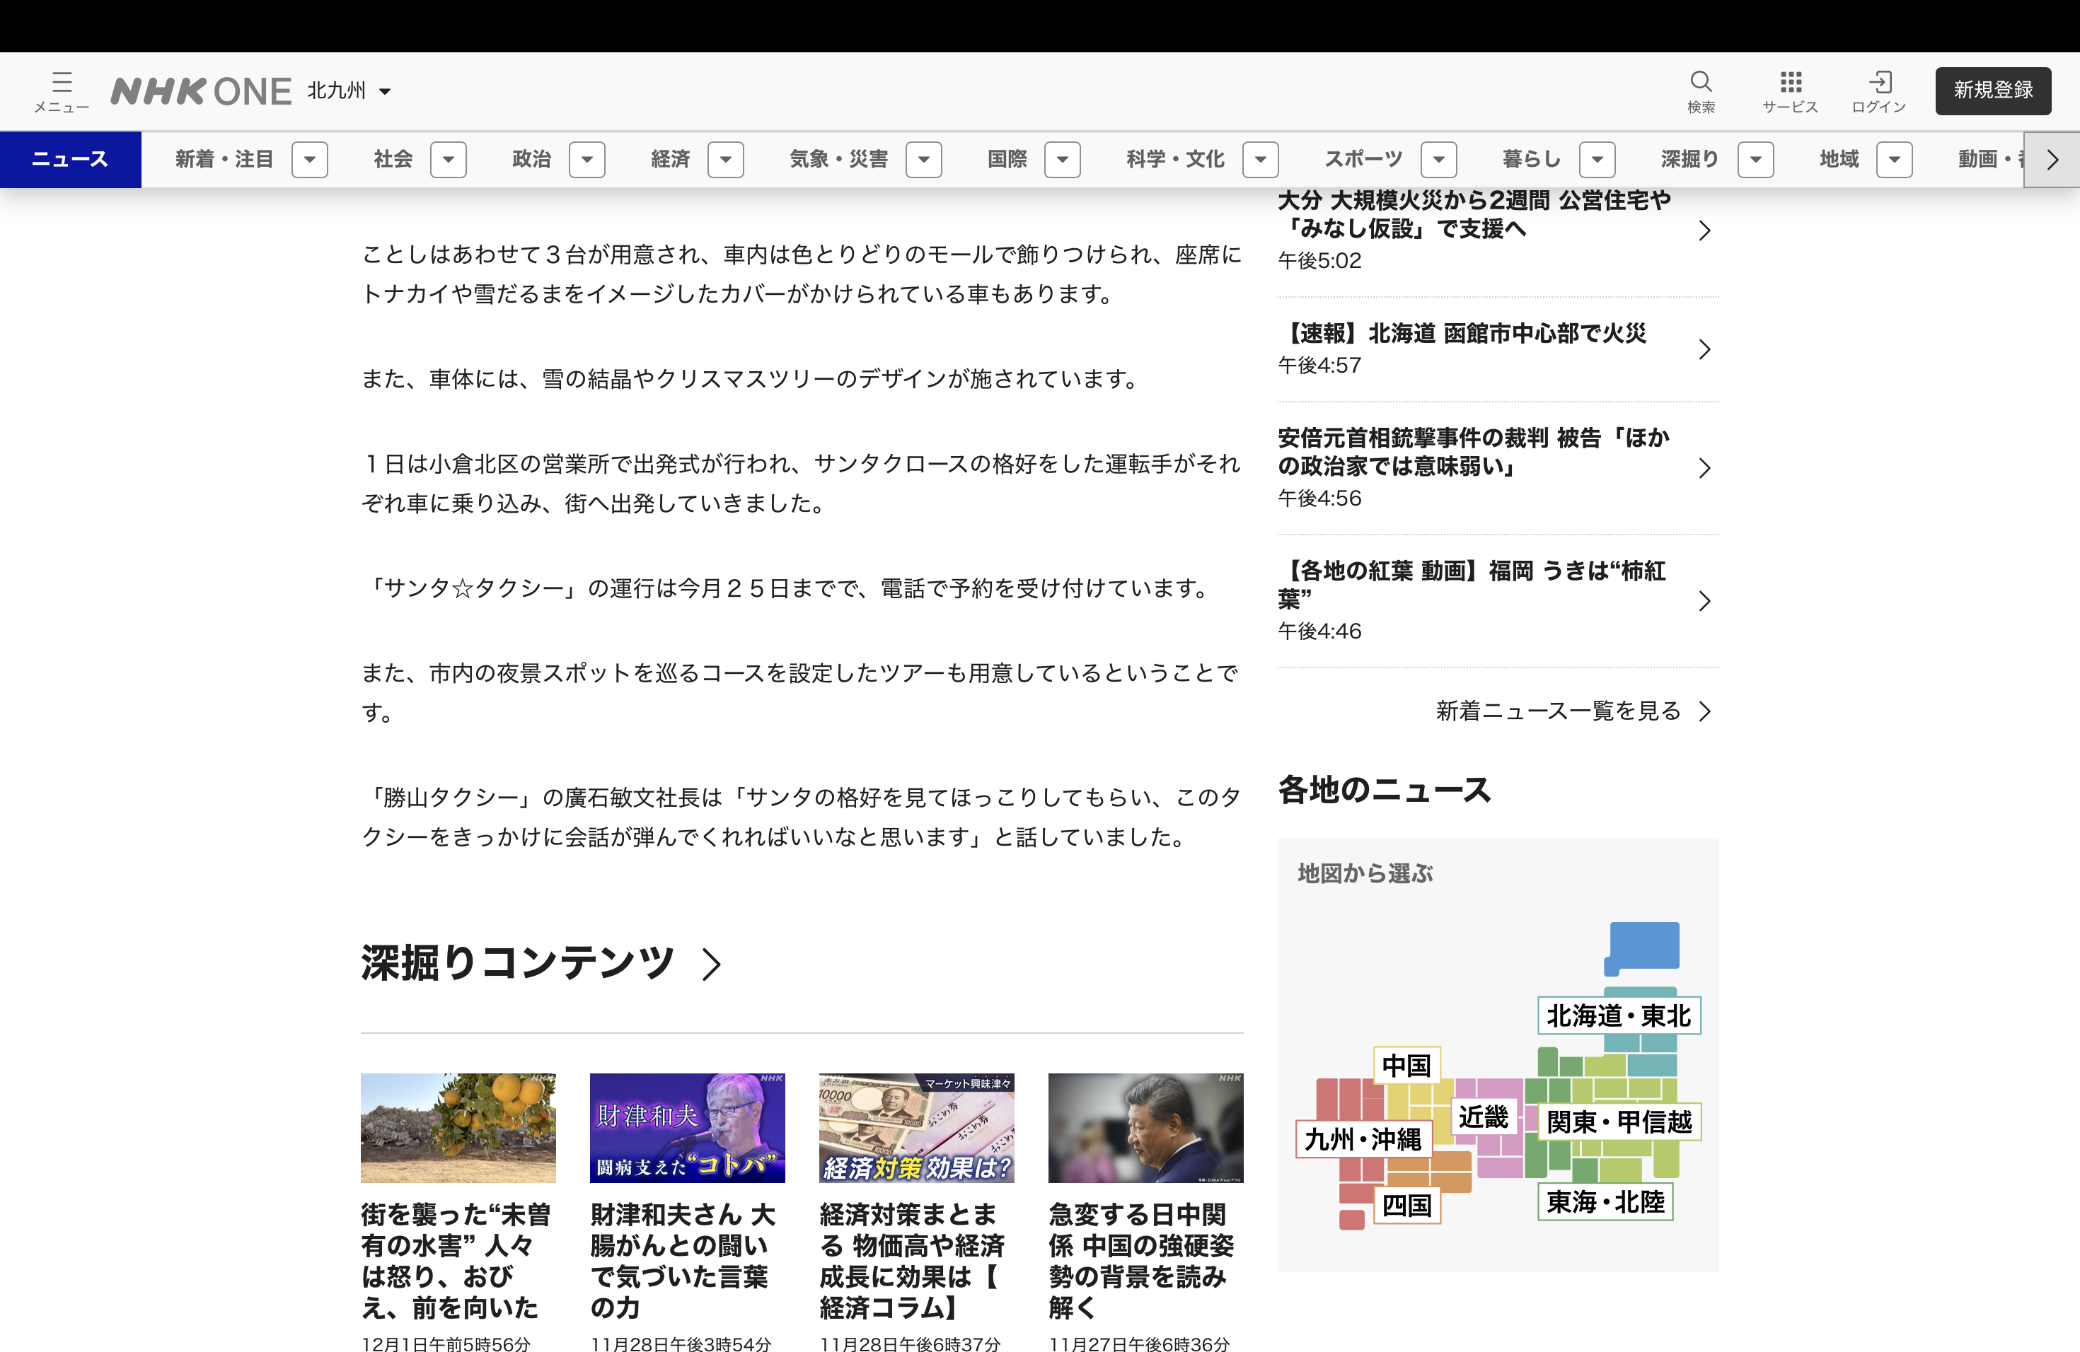Click the 新規登録 button

point(1992,91)
